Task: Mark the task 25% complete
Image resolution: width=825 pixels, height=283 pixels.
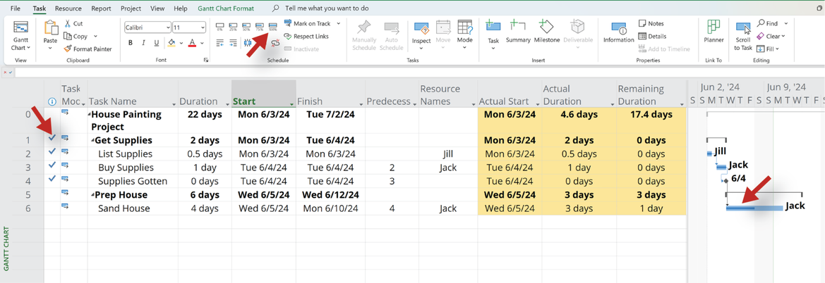Action: coord(233,26)
